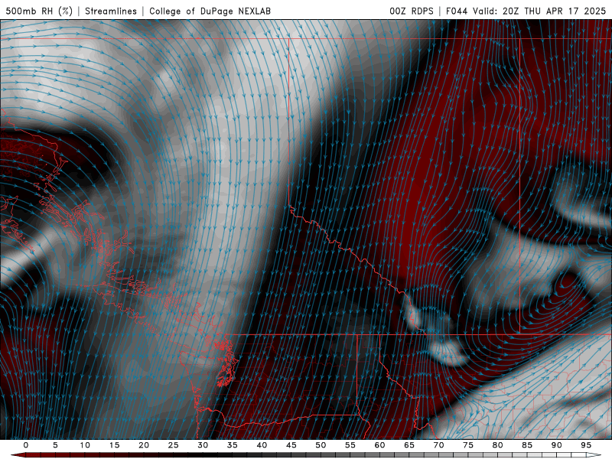612x459 pixels.
Task: Click the "F044" forecast hour label
Action: point(457,11)
